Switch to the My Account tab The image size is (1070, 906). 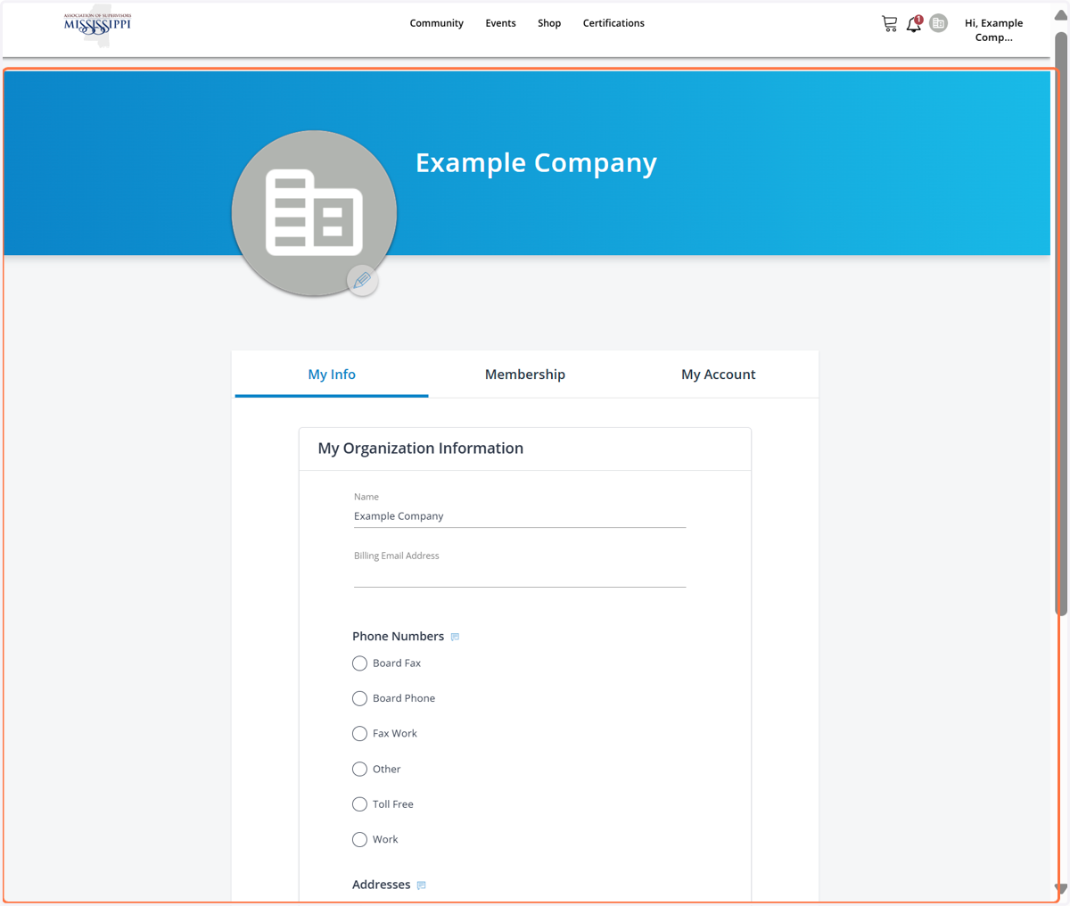(719, 375)
